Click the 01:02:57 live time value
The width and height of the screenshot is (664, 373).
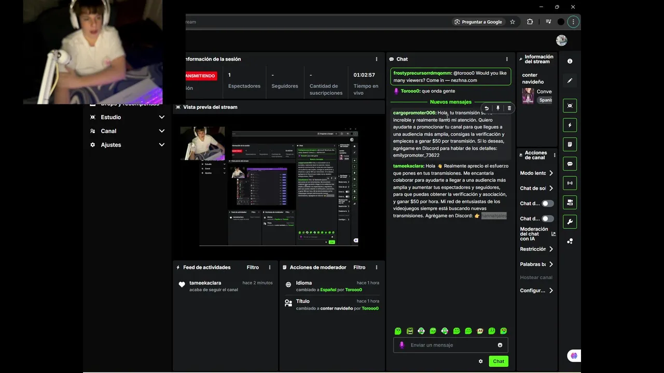[364, 75]
